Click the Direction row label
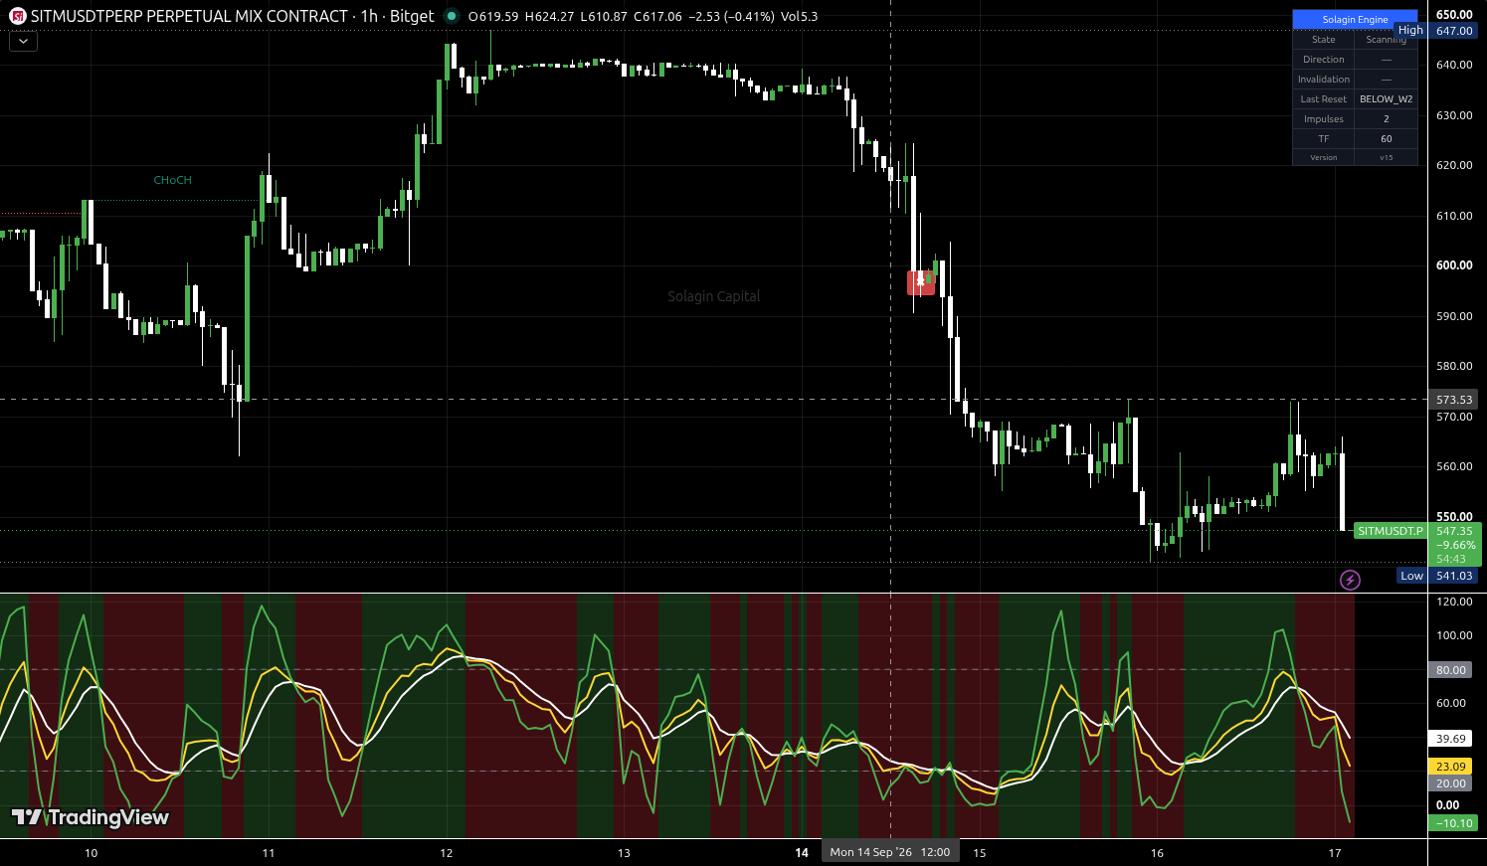 click(1324, 60)
